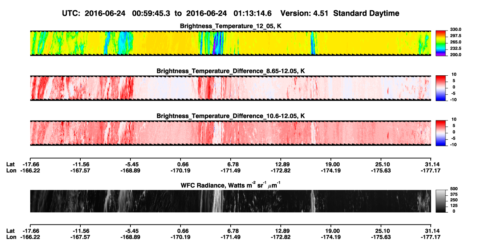
Task: Click the 200.0 colorbar minimum label
Action: pos(455,54)
